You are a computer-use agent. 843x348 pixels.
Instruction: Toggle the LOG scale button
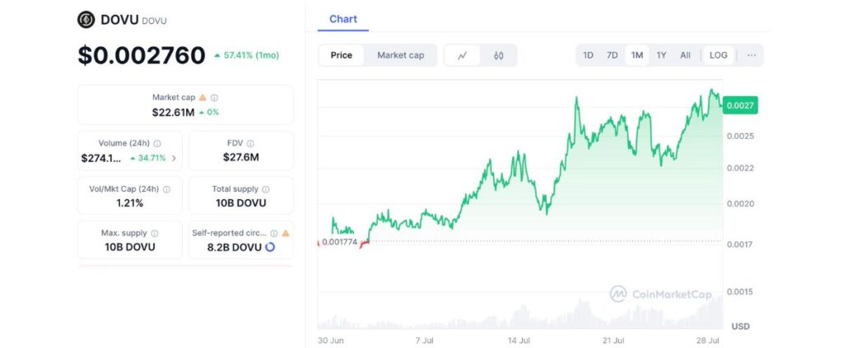(718, 55)
